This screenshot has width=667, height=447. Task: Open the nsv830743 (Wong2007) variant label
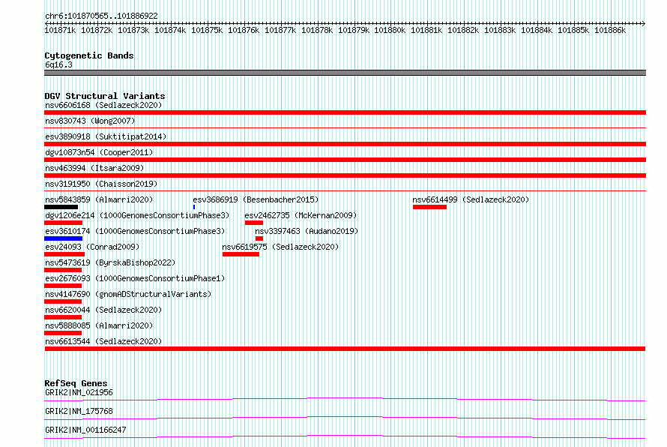coord(90,121)
